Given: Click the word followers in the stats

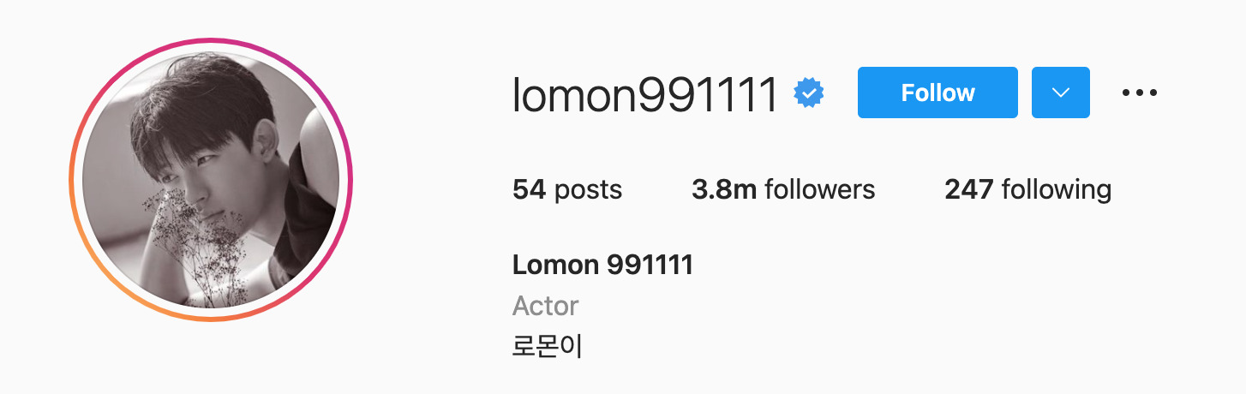Looking at the screenshot, I should point(819,189).
